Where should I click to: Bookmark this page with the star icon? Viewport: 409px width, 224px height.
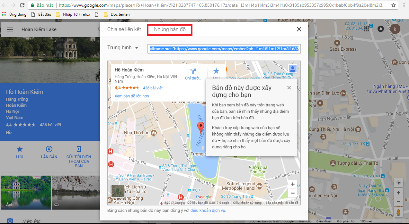click(x=394, y=5)
